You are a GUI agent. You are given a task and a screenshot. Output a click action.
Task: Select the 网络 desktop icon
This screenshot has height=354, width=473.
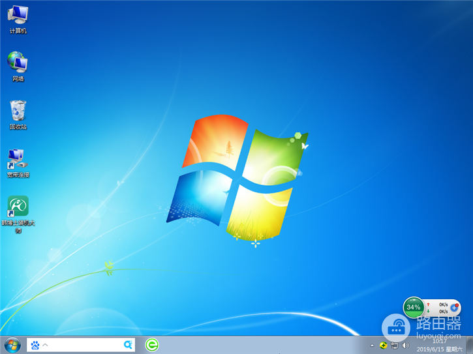pyautogui.click(x=18, y=66)
